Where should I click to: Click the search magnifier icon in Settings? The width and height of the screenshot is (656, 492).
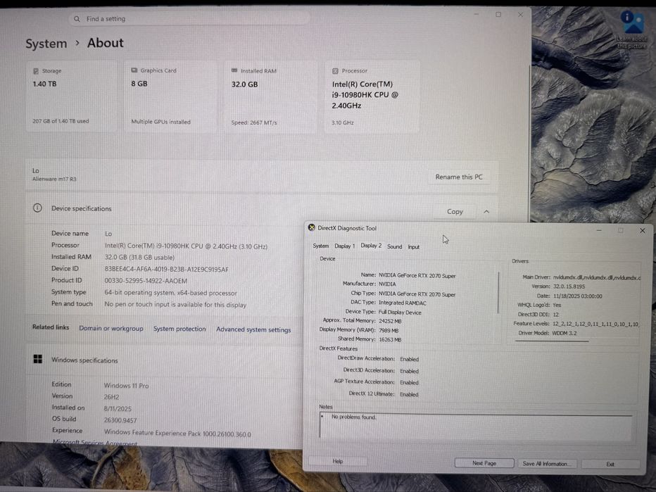(x=77, y=19)
